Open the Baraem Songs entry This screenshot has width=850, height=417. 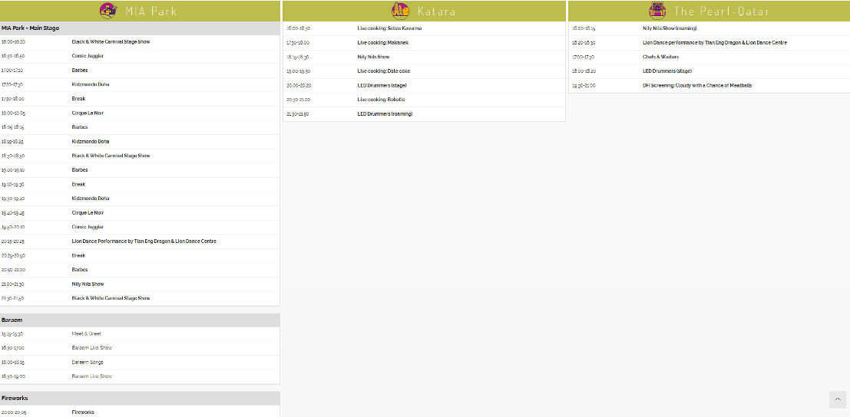click(88, 363)
